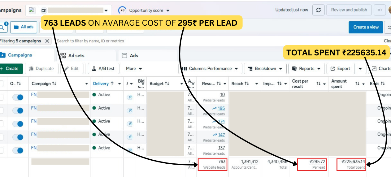Open the Charts panel
The width and height of the screenshot is (391, 177).
(381, 69)
